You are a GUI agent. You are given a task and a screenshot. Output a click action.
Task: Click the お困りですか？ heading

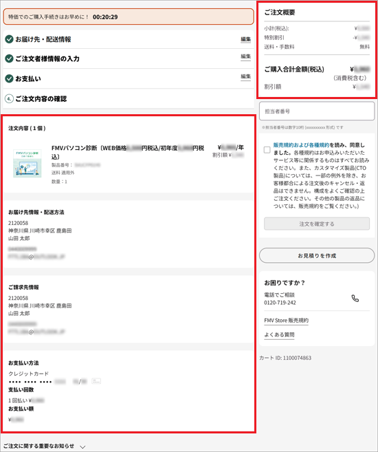285,283
